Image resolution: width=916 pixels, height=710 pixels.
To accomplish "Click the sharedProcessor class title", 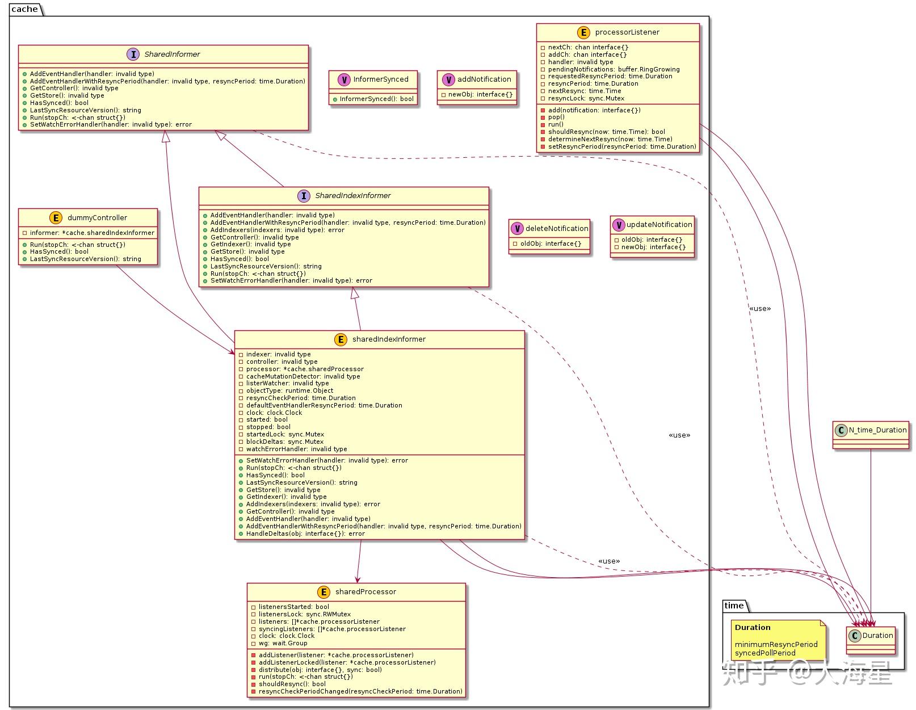I will [x=365, y=592].
